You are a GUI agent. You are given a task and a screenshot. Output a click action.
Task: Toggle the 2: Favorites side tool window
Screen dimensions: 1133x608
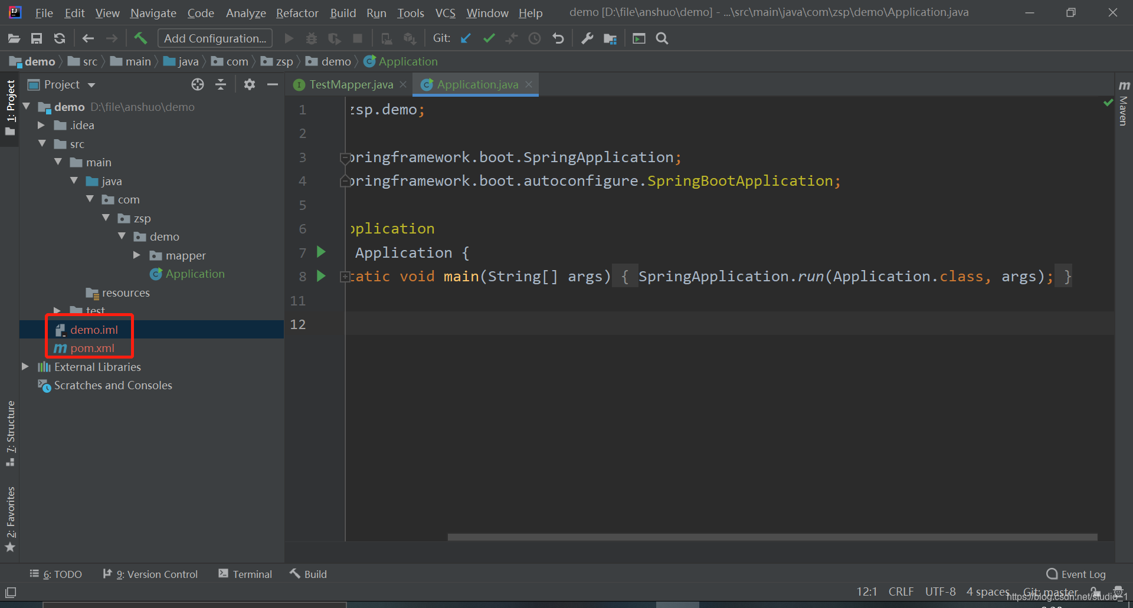click(x=10, y=519)
